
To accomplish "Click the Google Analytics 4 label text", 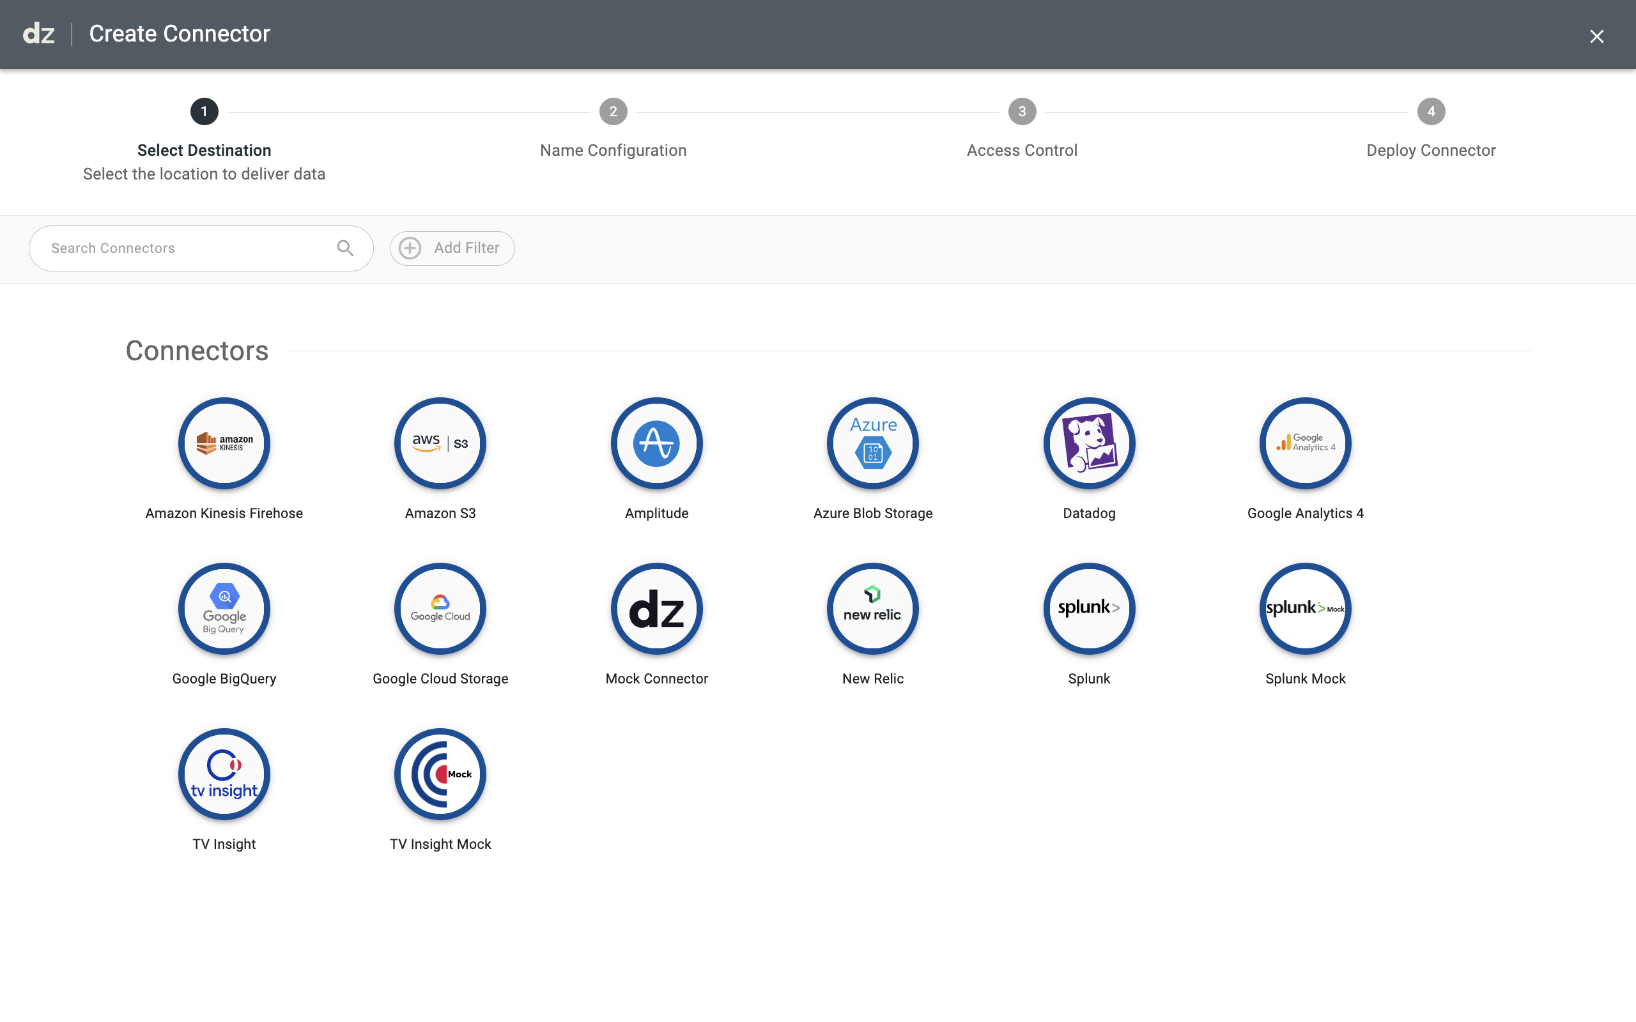I will [x=1306, y=513].
